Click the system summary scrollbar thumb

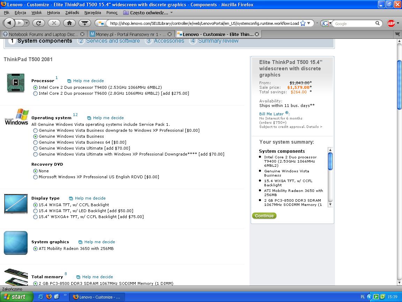coord(330,161)
